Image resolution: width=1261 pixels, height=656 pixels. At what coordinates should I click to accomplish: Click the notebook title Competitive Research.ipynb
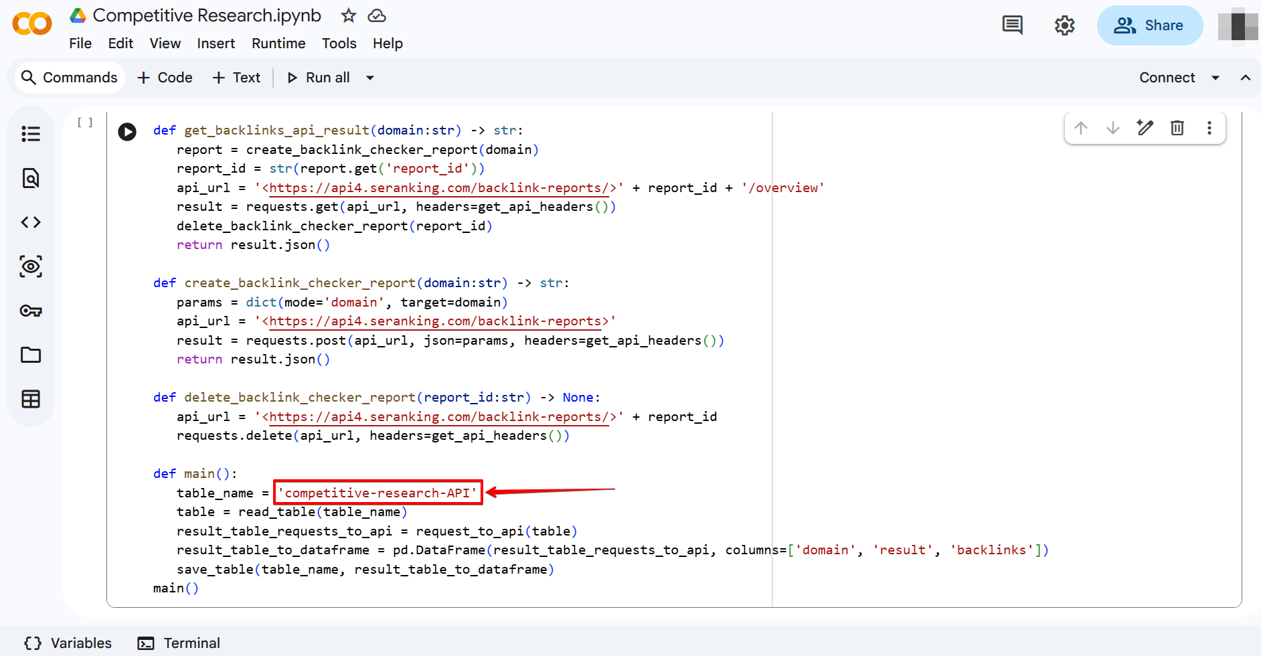pyautogui.click(x=207, y=15)
